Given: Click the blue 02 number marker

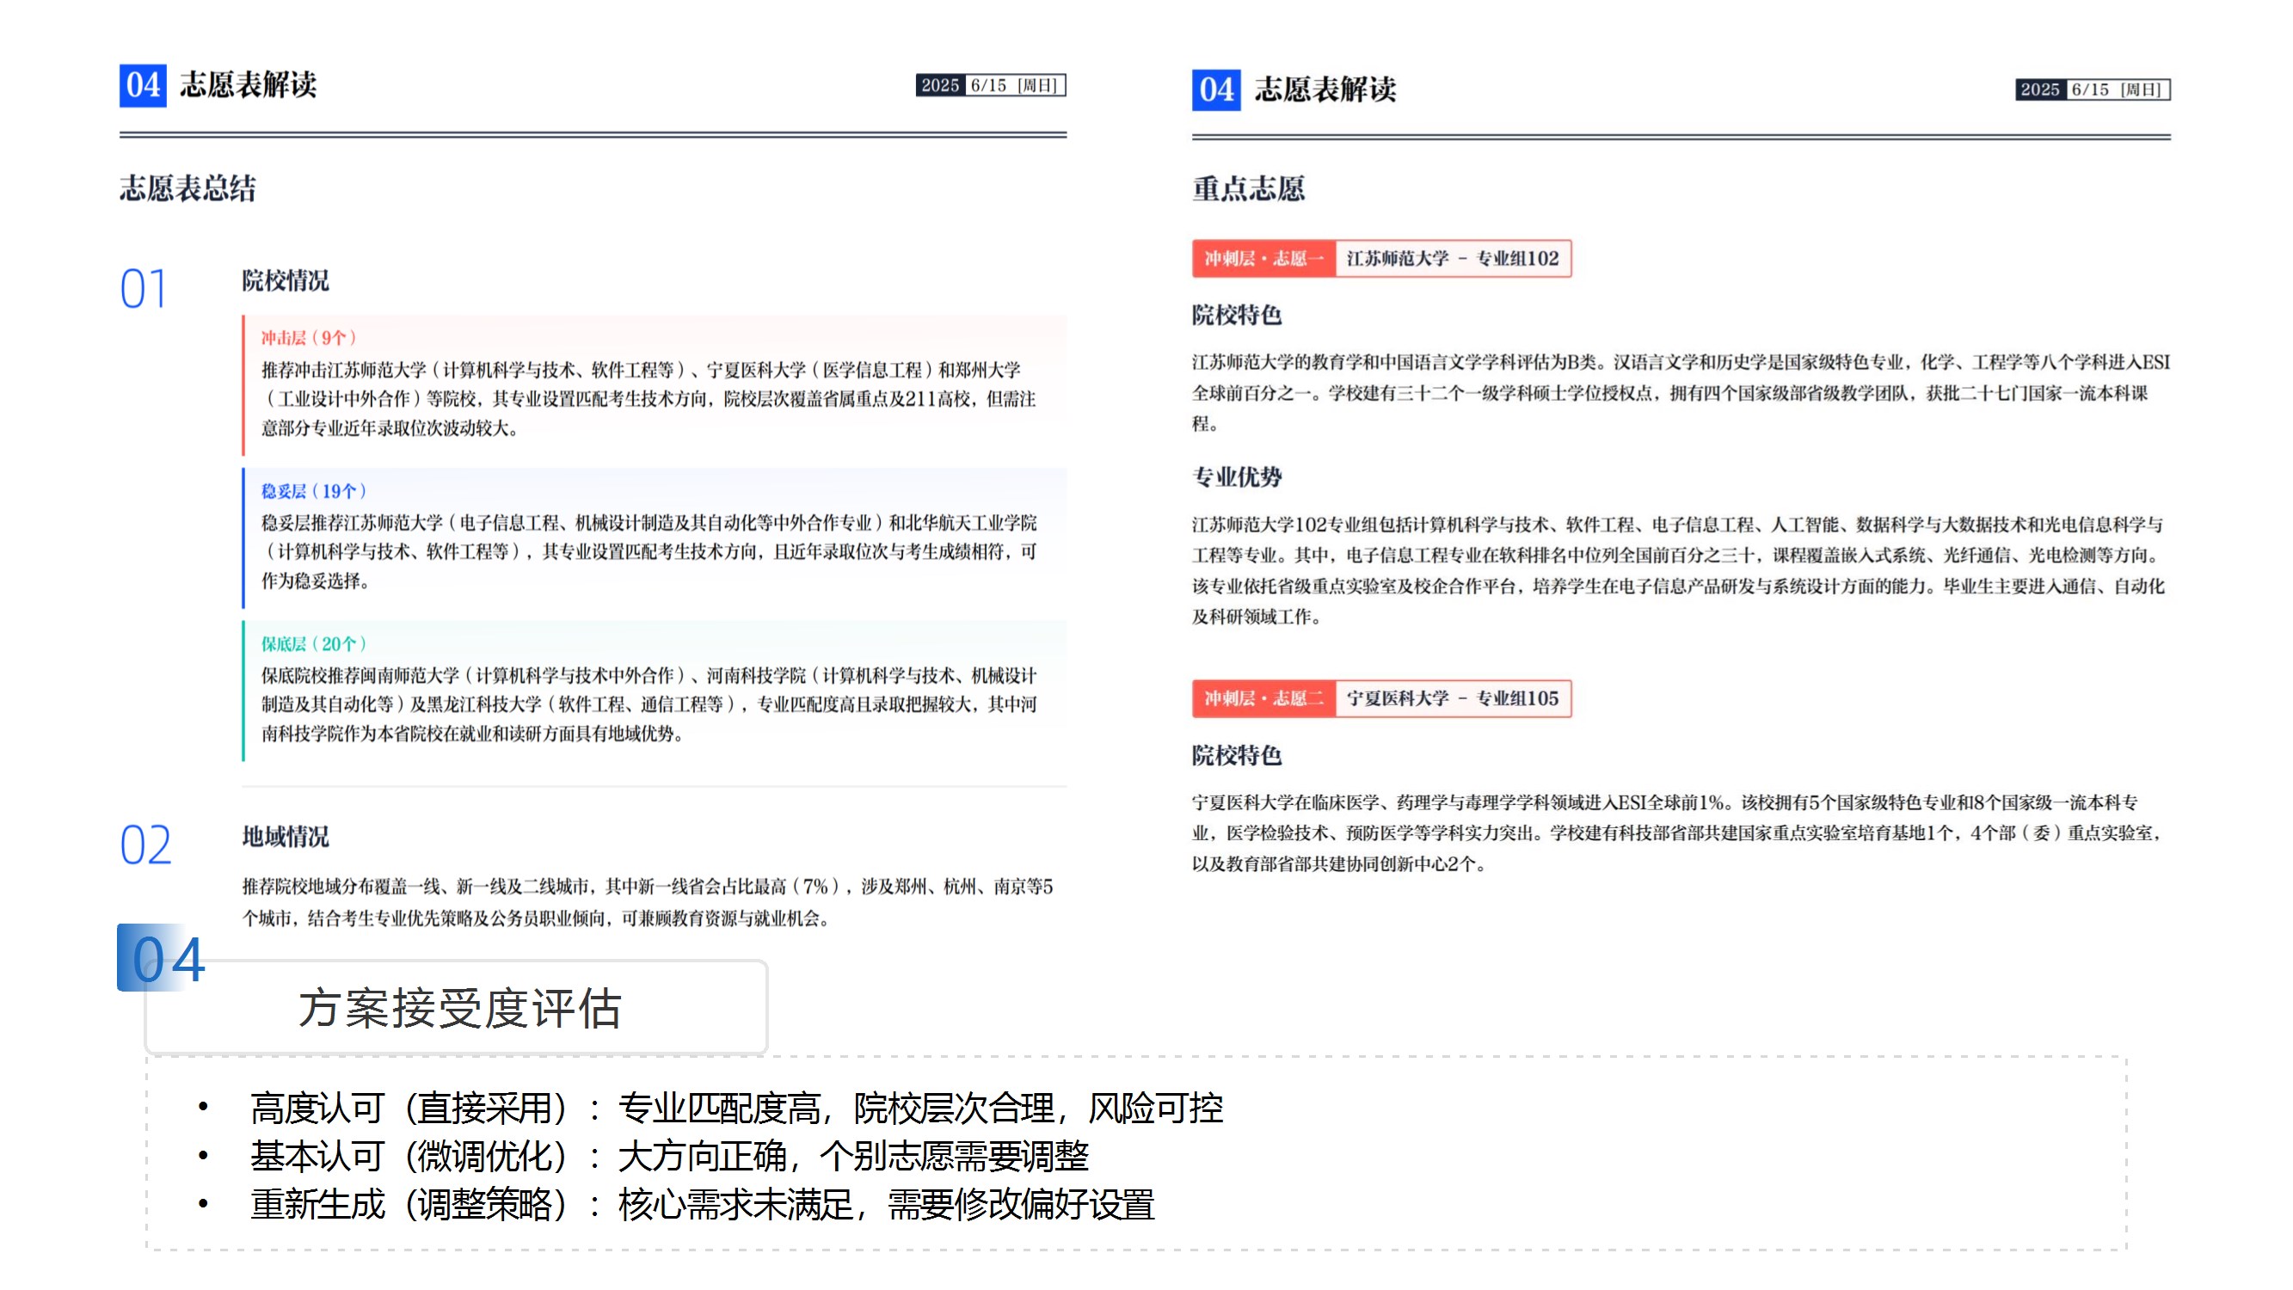Looking at the screenshot, I should (145, 845).
